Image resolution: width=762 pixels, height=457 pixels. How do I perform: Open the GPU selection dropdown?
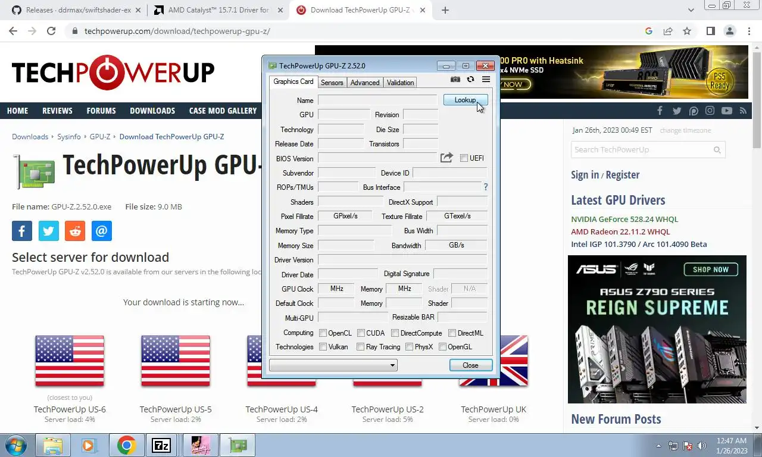pyautogui.click(x=333, y=365)
